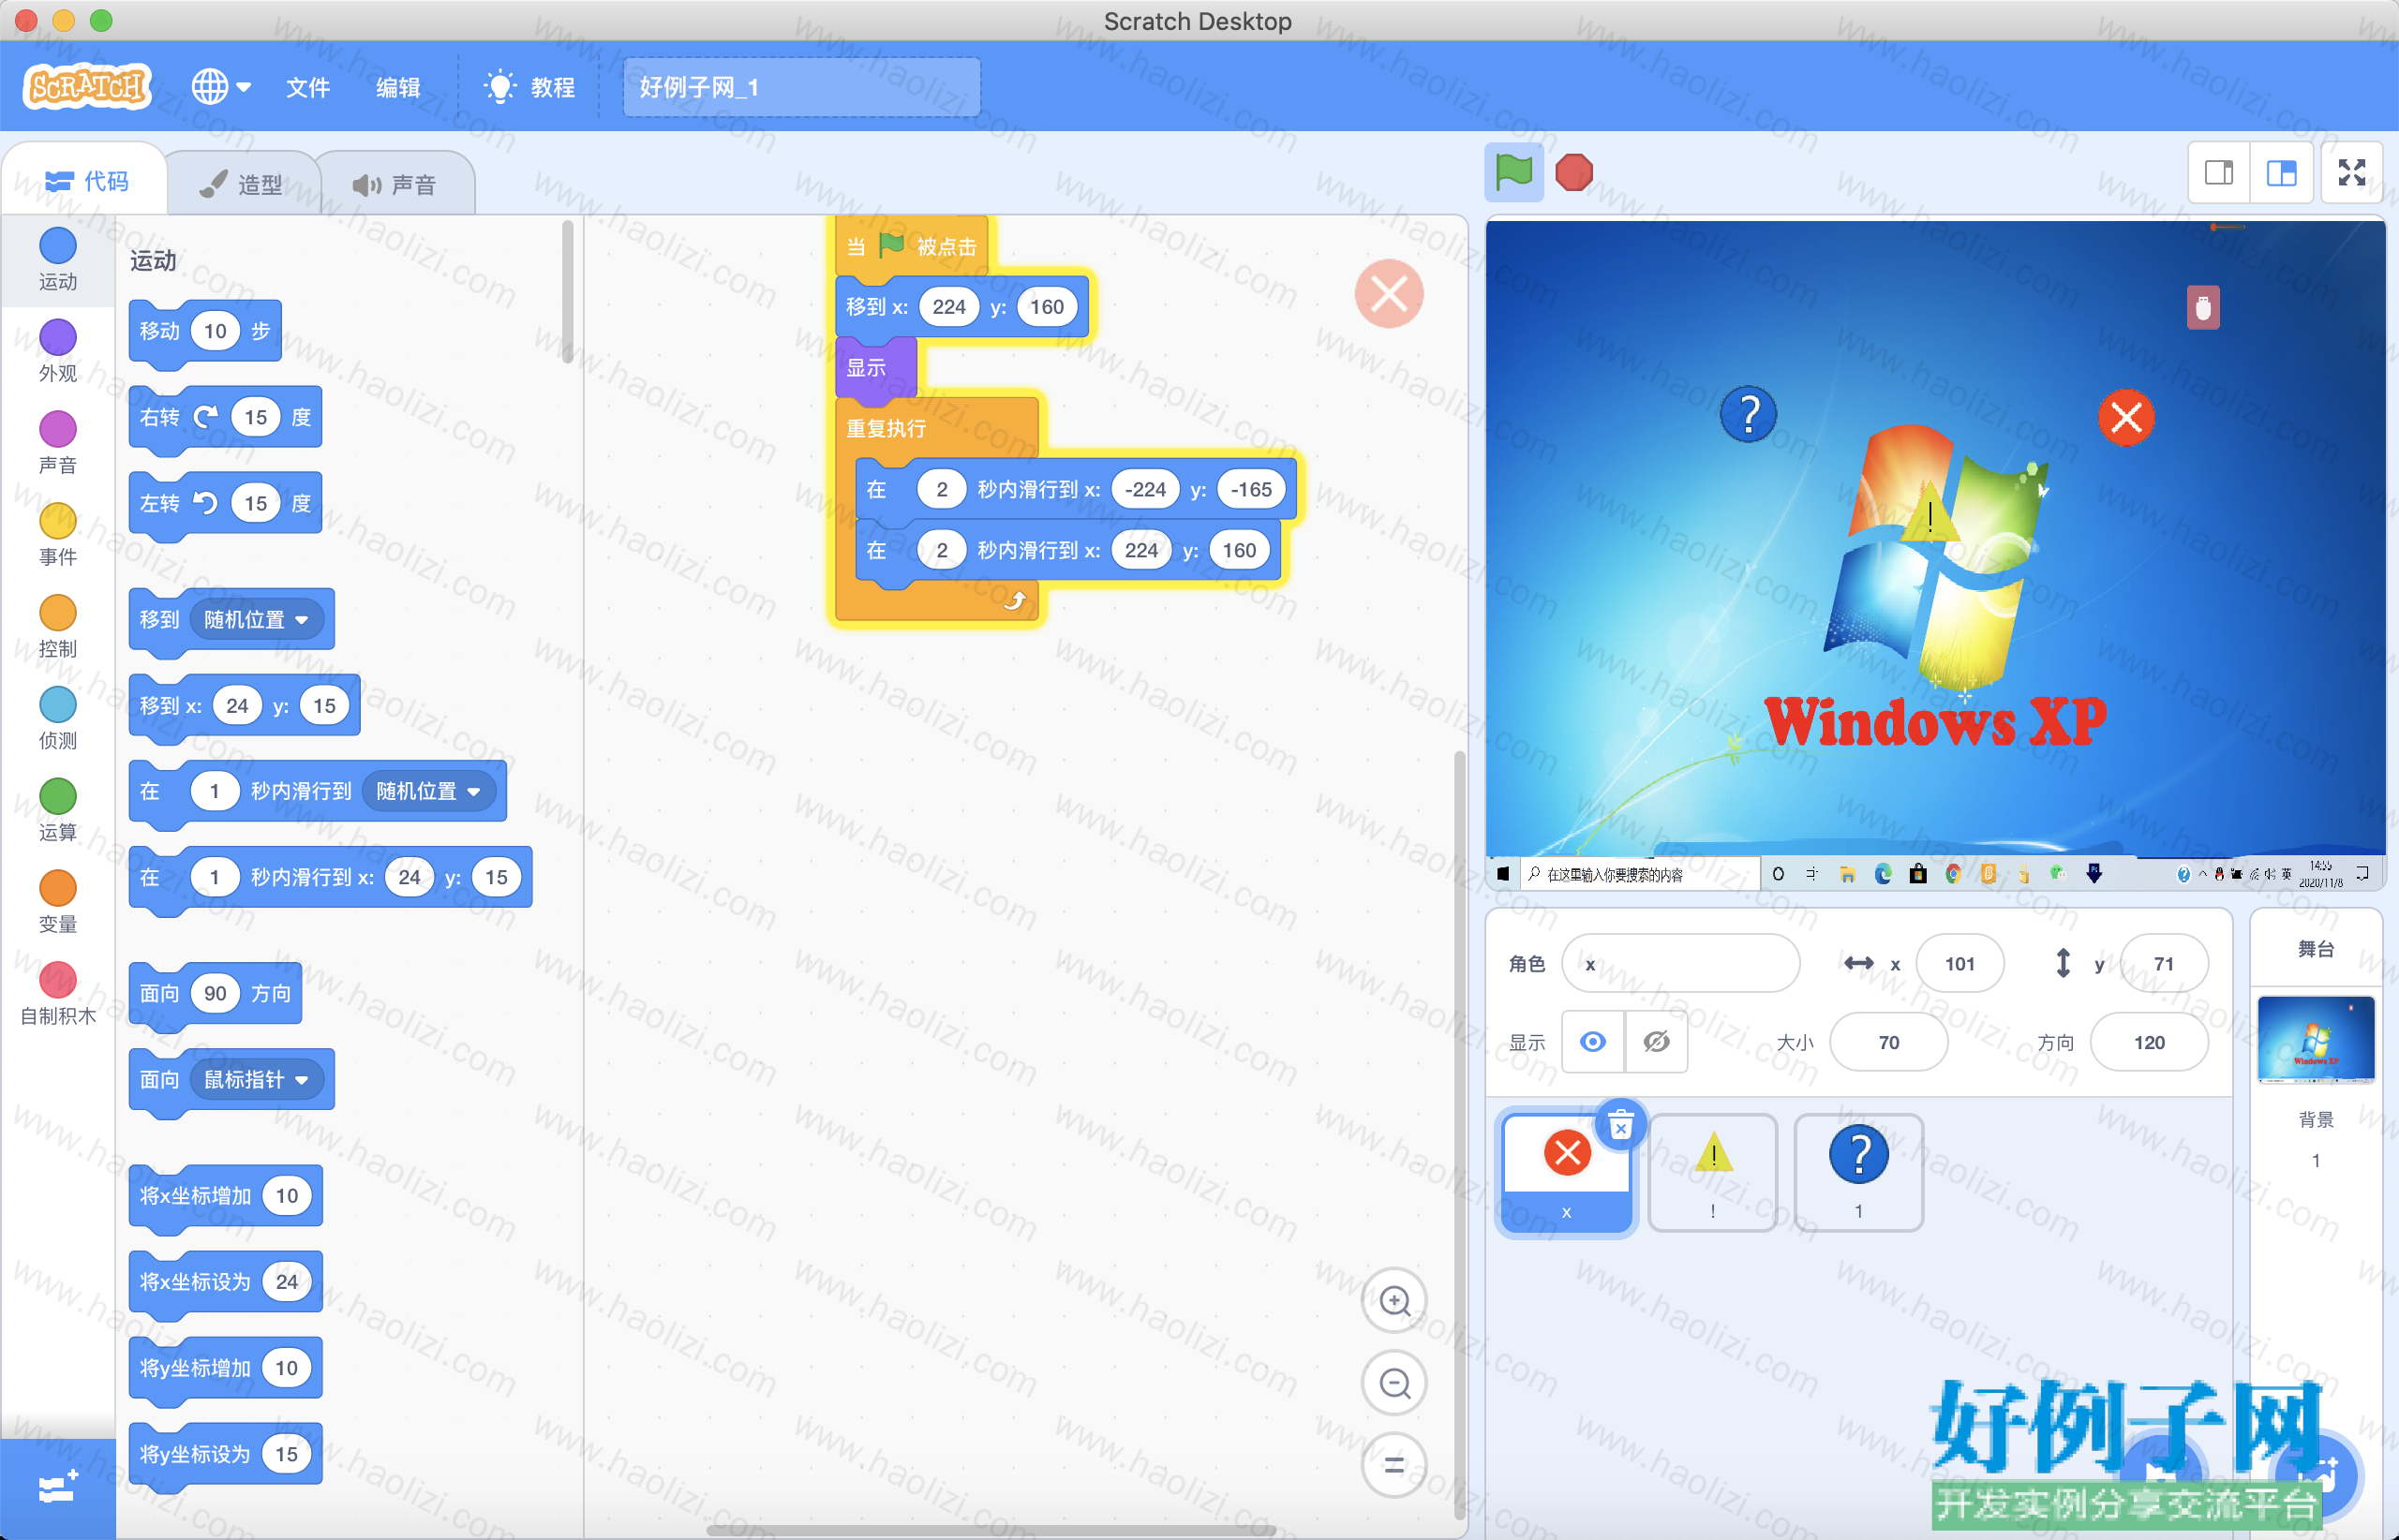Reset workspace zoom to default
Viewport: 2399px width, 1540px height.
(x=1394, y=1465)
